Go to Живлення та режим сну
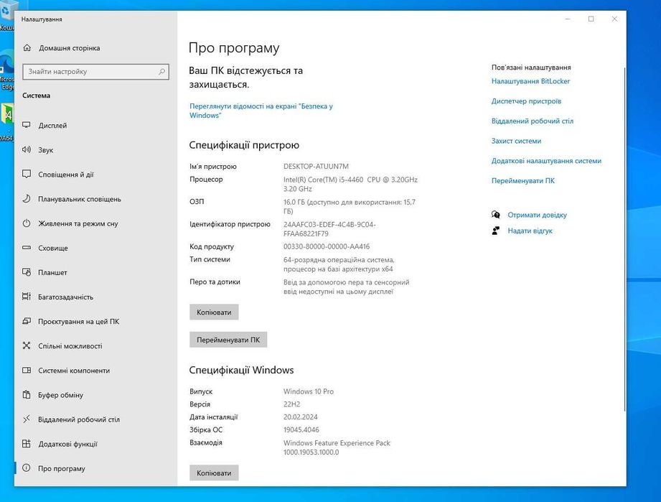Viewport: 661px width, 502px height. 78,223
